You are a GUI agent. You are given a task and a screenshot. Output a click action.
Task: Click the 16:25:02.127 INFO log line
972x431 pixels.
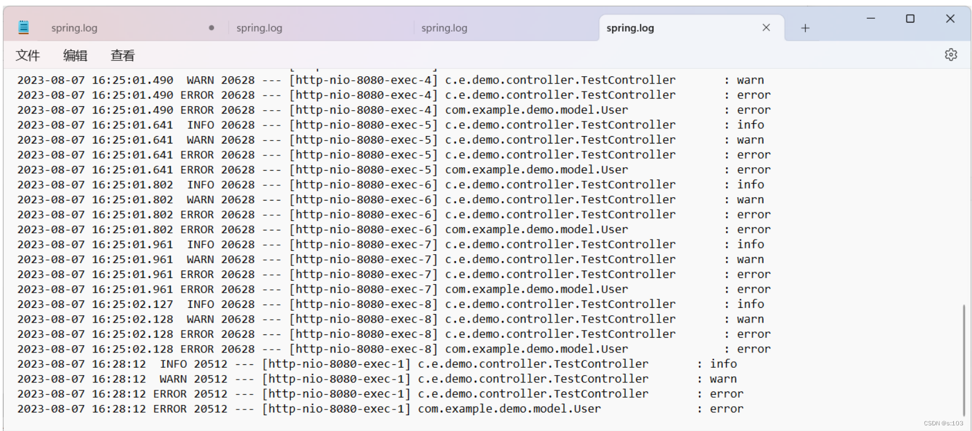(x=390, y=304)
